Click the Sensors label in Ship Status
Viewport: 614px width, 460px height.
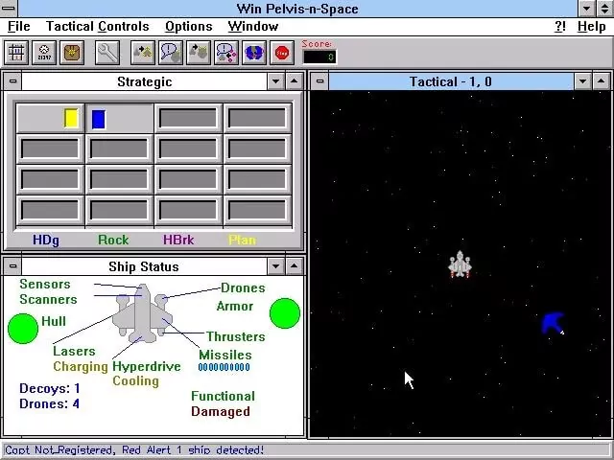coord(45,284)
